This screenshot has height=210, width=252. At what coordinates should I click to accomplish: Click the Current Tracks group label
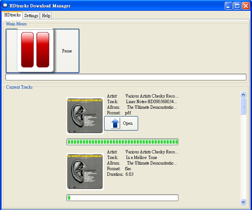pyautogui.click(x=19, y=87)
